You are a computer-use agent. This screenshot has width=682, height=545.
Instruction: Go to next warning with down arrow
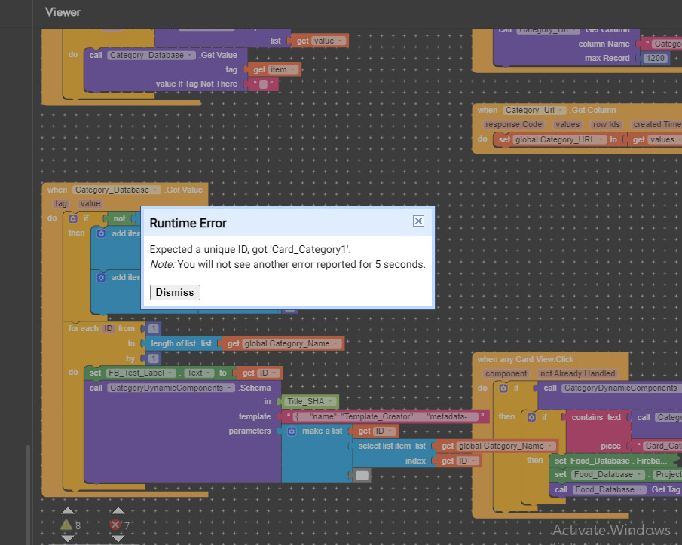point(67,538)
